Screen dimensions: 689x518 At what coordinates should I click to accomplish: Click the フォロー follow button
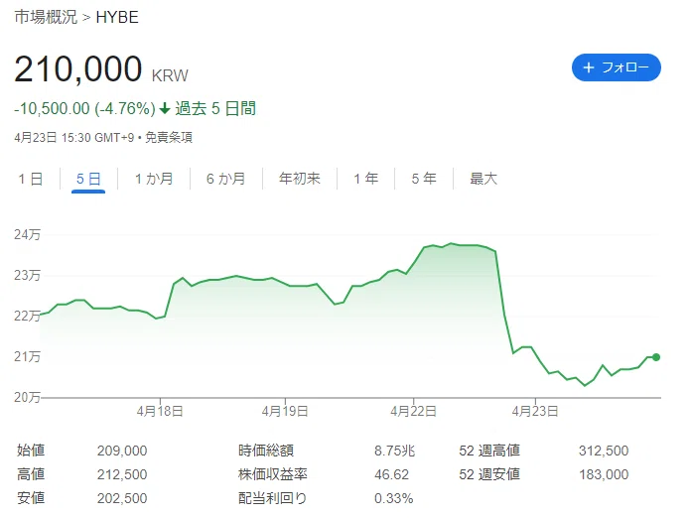[617, 67]
